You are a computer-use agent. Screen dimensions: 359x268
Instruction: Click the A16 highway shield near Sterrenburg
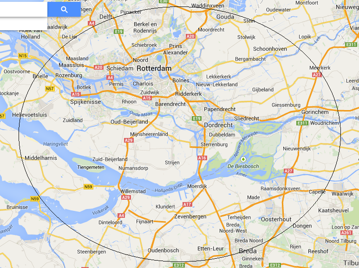(202, 158)
